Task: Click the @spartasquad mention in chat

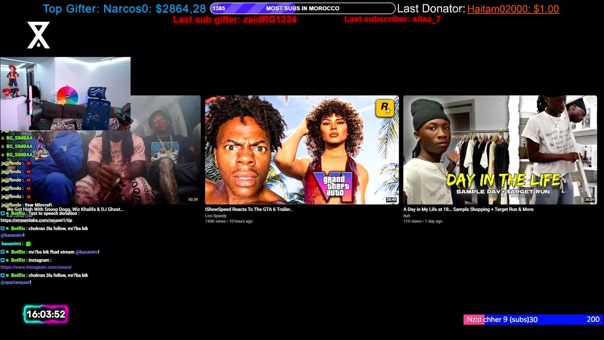Action: (15, 282)
